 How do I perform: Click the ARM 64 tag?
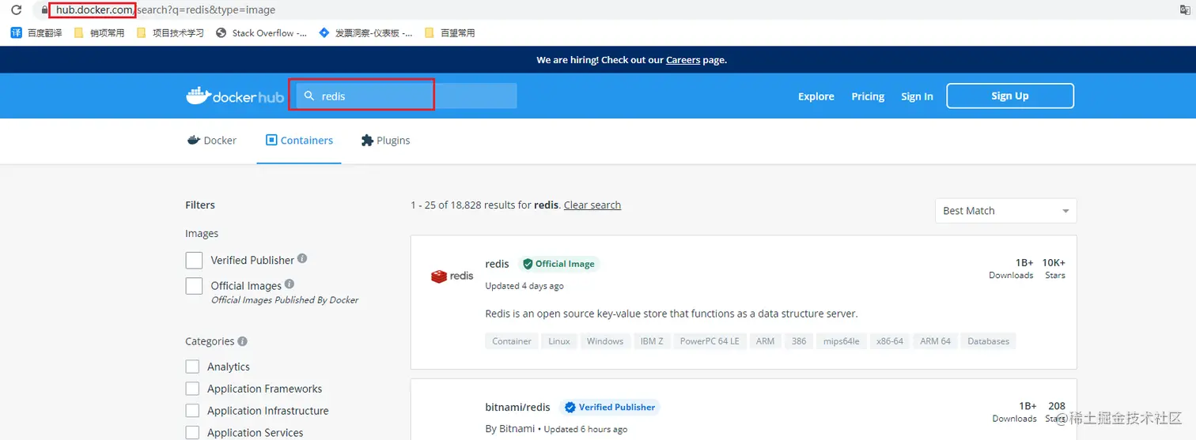click(x=935, y=341)
